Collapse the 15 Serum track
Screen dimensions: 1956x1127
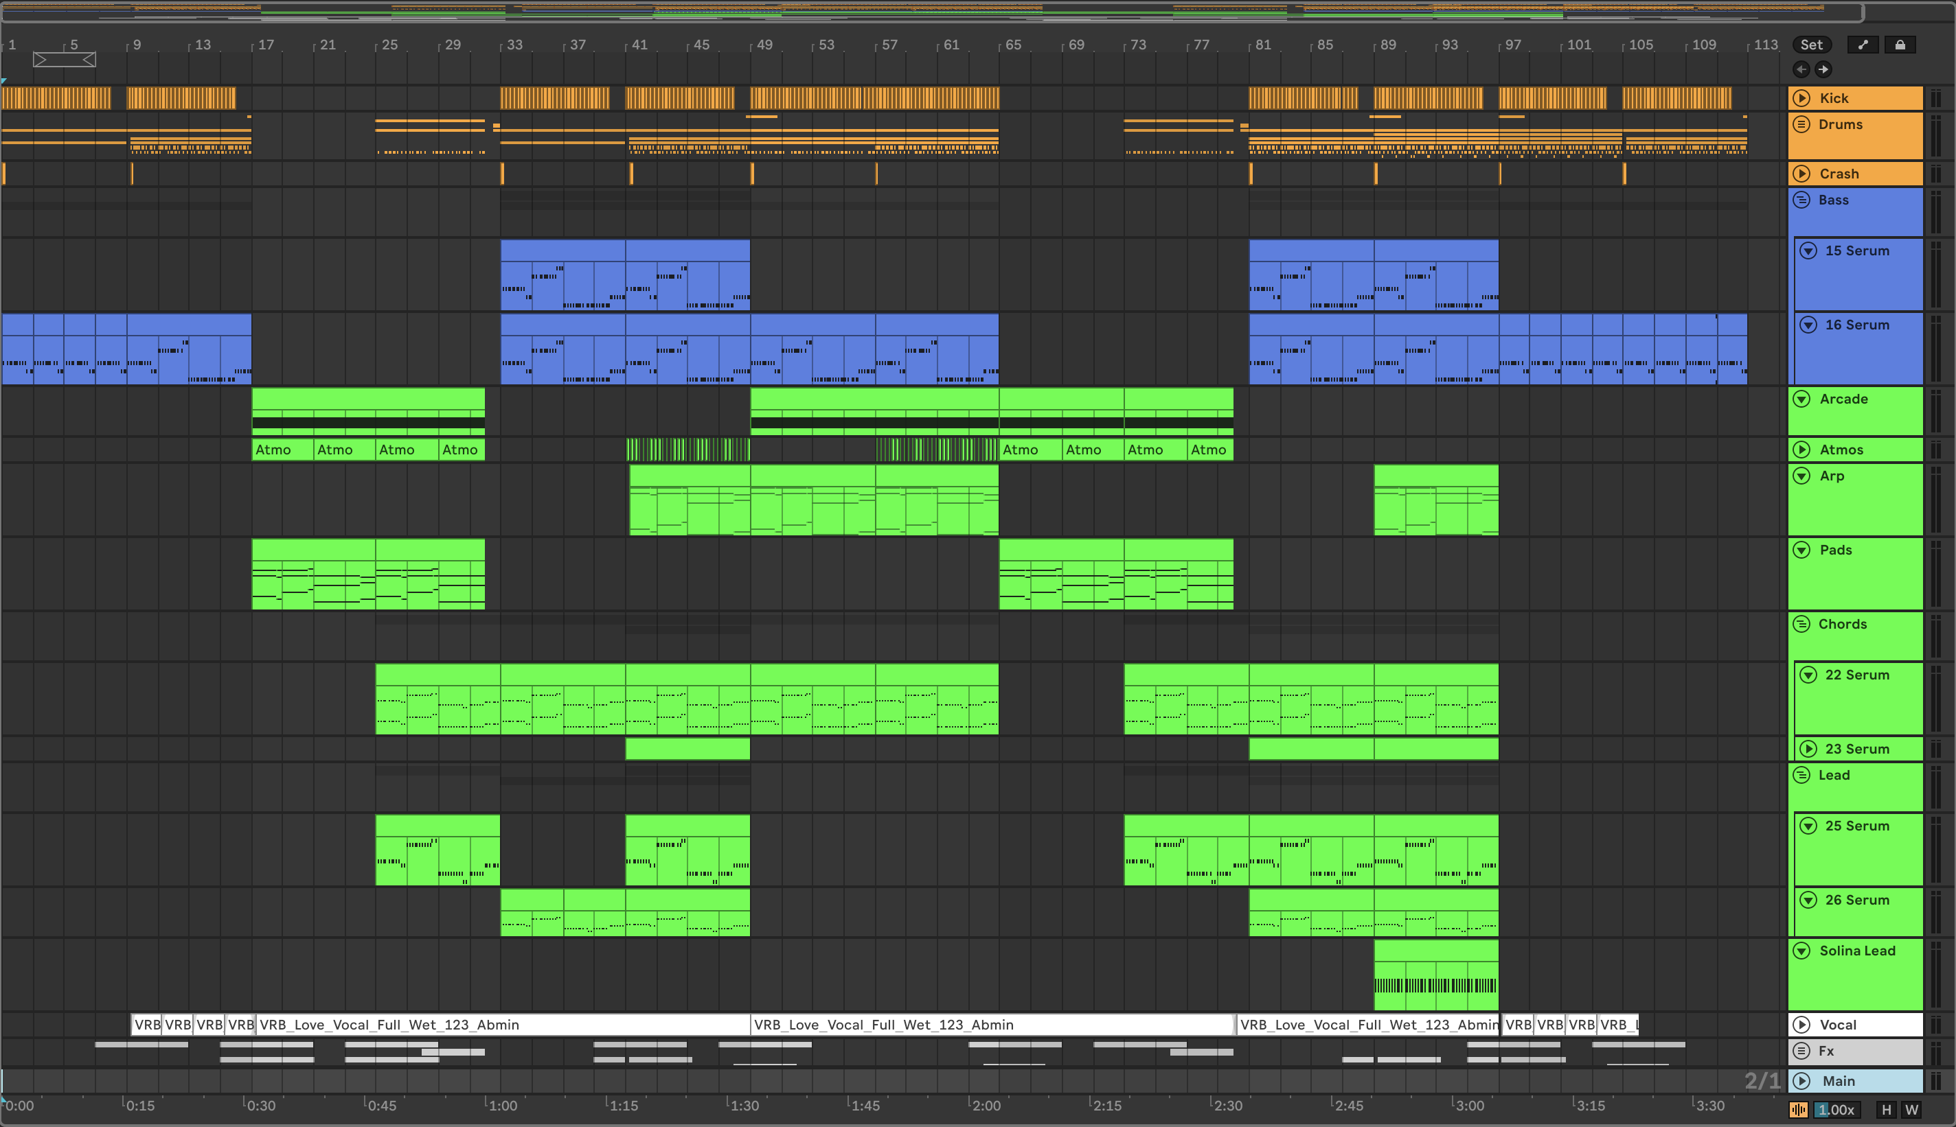point(1808,250)
